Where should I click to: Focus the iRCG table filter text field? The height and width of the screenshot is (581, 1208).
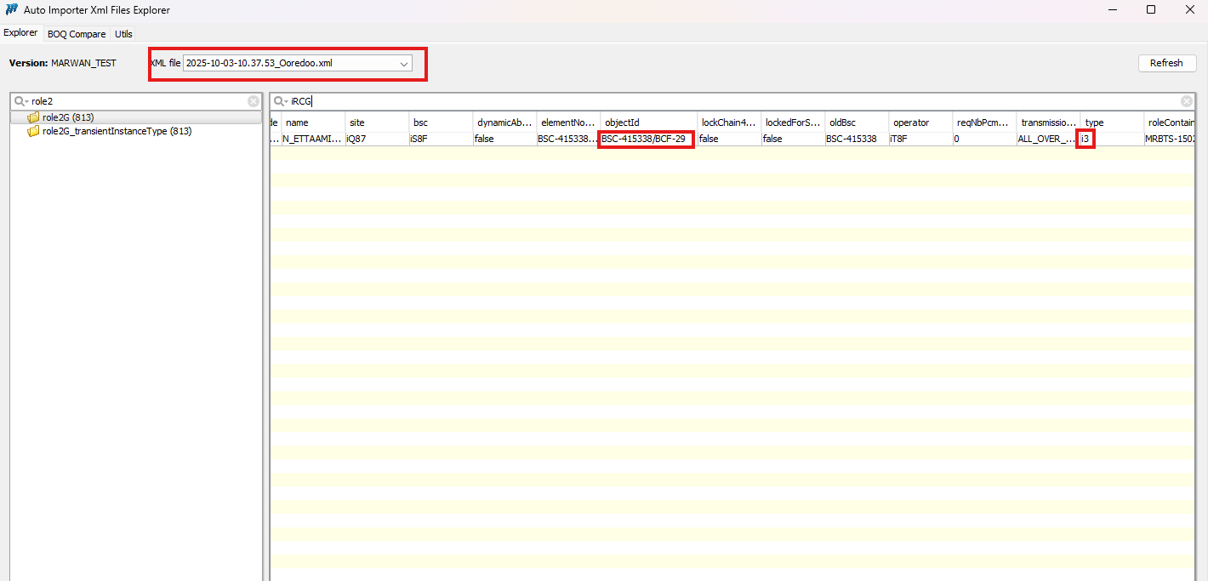pos(732,101)
